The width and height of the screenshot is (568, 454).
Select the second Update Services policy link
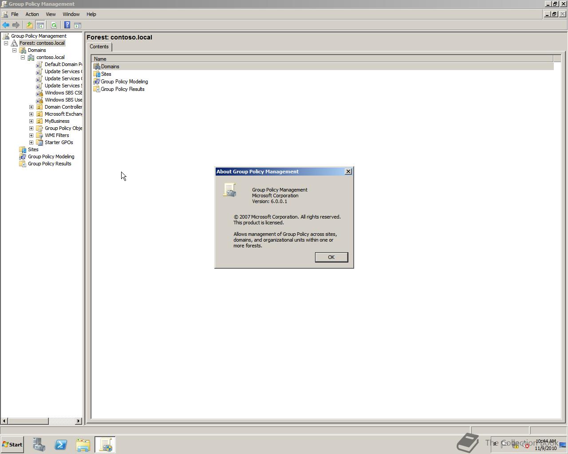pyautogui.click(x=63, y=78)
